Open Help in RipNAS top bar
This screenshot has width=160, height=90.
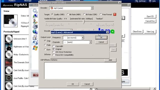coord(154,1)
